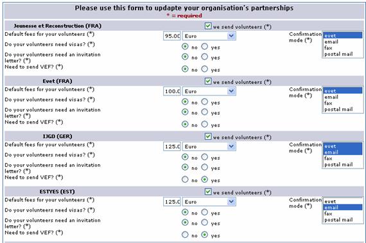The height and width of the screenshot is (243, 366).
Task: Open the currency dropdown for IJGD (GER)
Action: click(209, 147)
